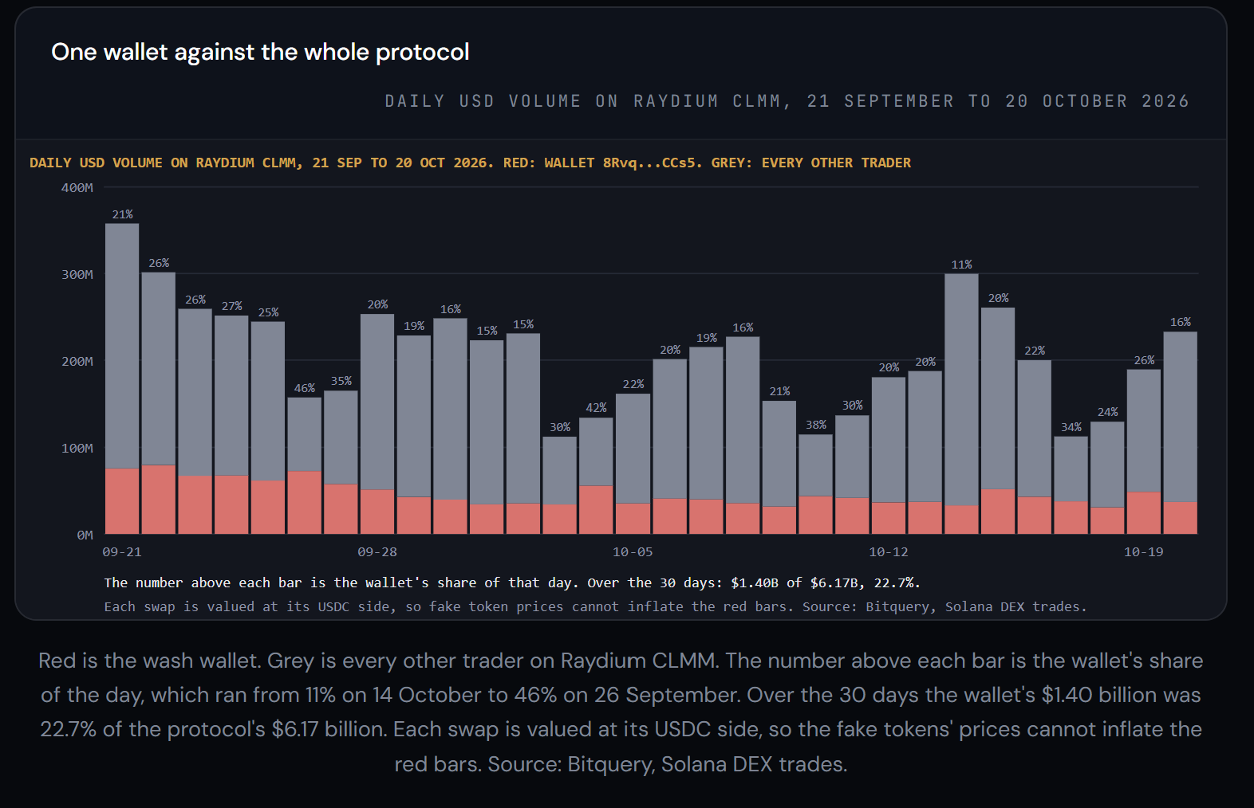Screen dimensions: 1254x808
Task: Click the grey subtitle "21 SEPTEMBER TO 20 OCTOBER 2026"
Action: tap(998, 101)
